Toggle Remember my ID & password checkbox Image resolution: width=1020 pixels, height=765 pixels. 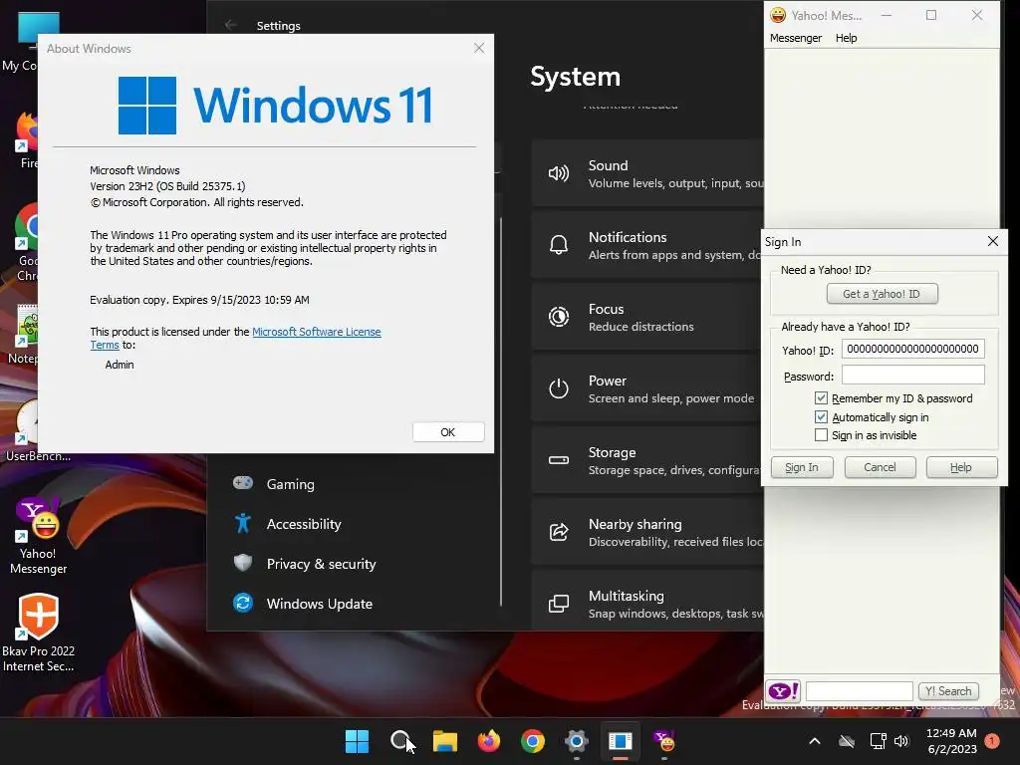(x=821, y=398)
